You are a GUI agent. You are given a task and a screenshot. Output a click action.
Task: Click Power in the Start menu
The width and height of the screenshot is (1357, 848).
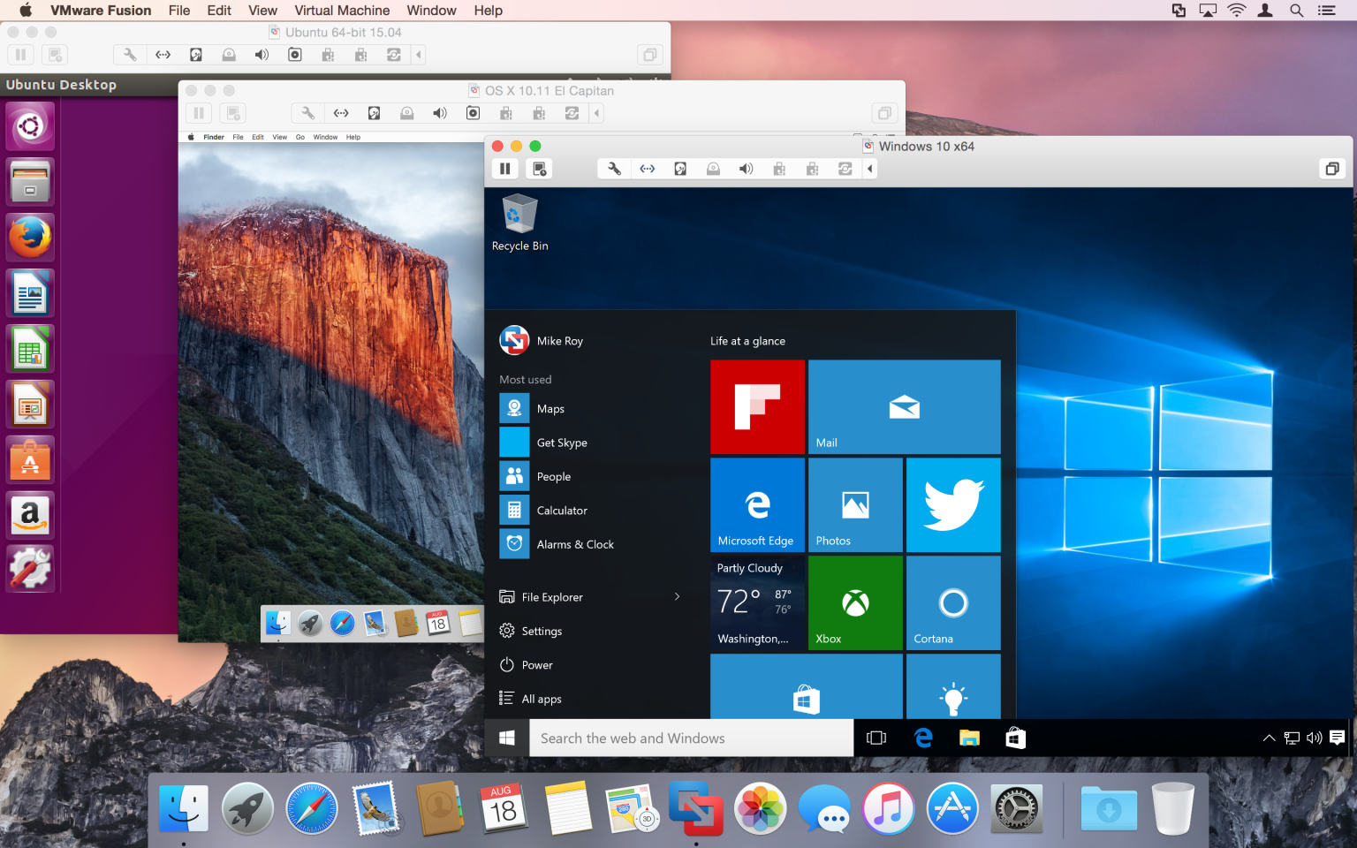[x=536, y=664]
